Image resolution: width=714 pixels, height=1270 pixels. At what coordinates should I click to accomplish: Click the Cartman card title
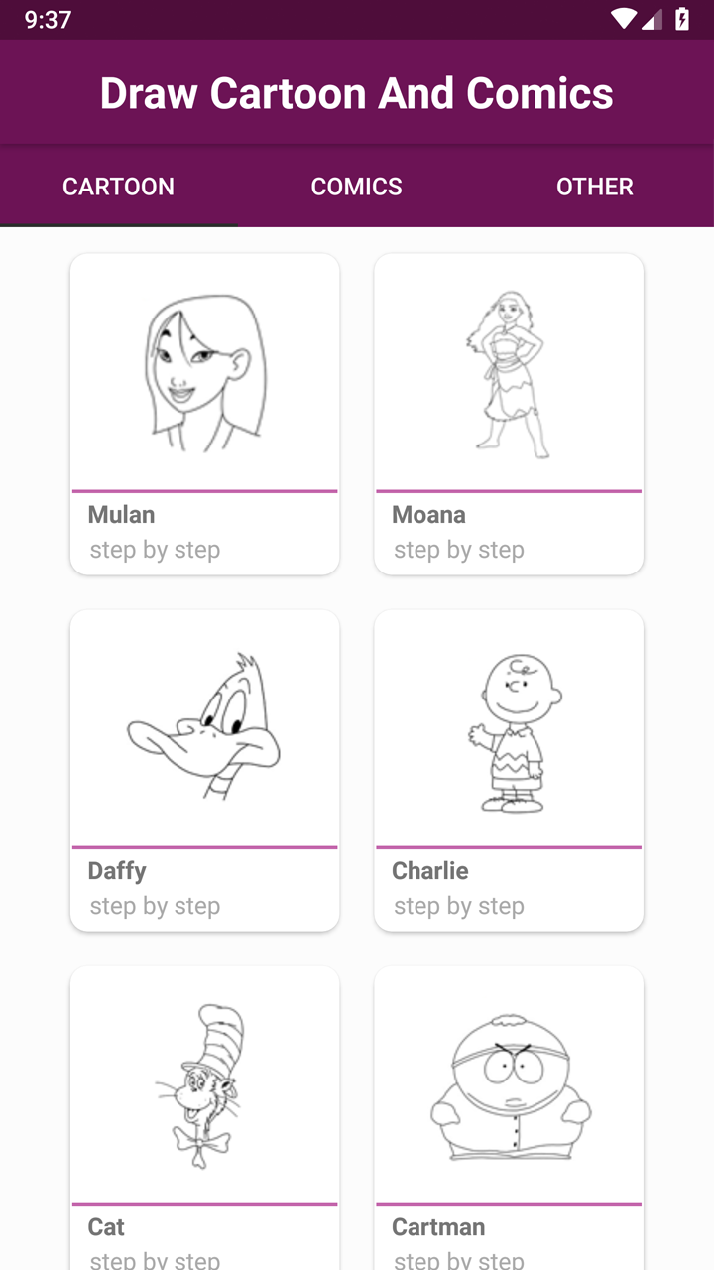tap(438, 1226)
